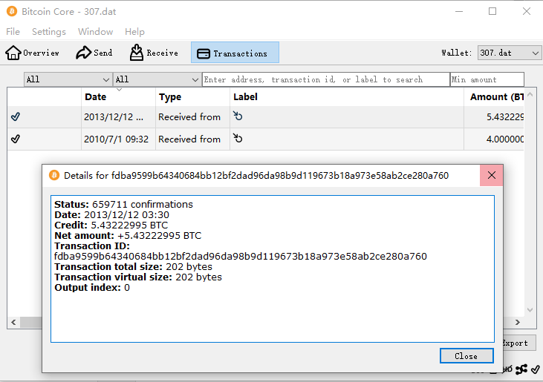
Task: Sort transactions by the Date column header
Action: (x=118, y=97)
